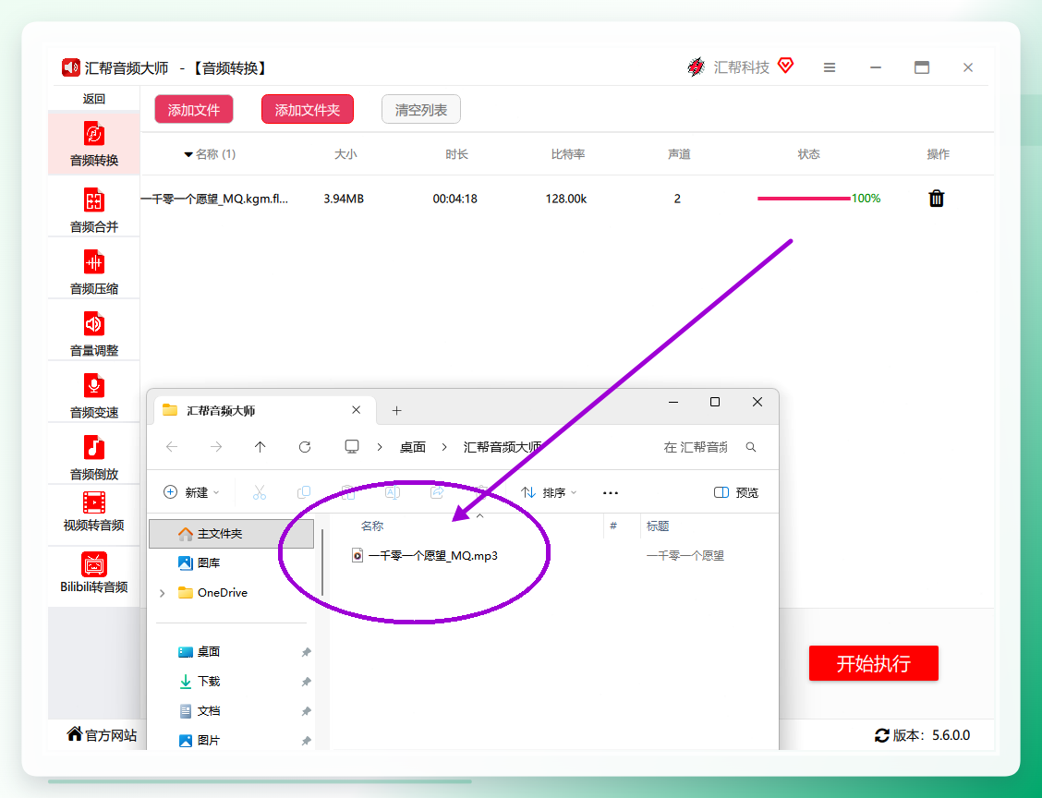This screenshot has width=1042, height=798.
Task: Click the Explorer cut scissors icon
Action: (x=260, y=492)
